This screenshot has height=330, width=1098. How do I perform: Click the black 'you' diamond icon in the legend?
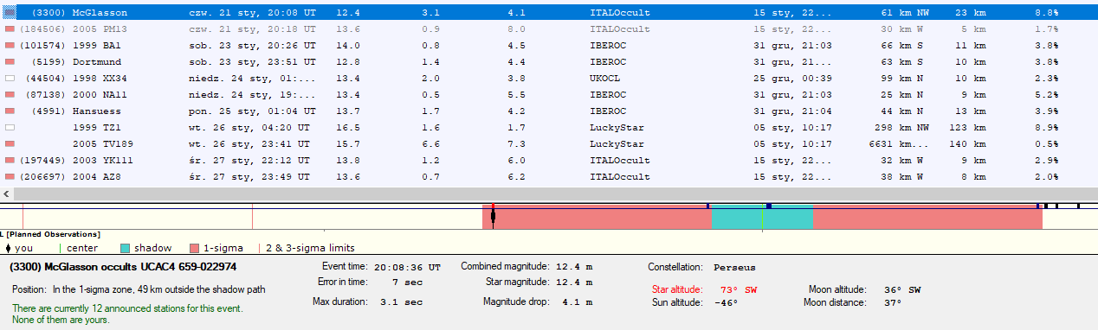tap(8, 248)
